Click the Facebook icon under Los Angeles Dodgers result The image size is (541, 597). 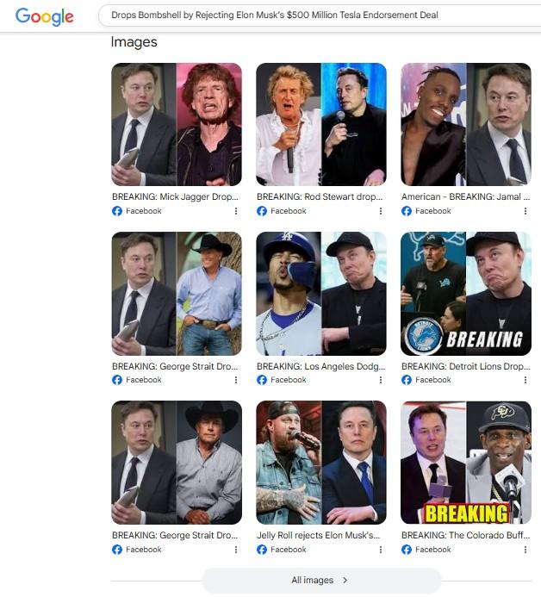[262, 380]
